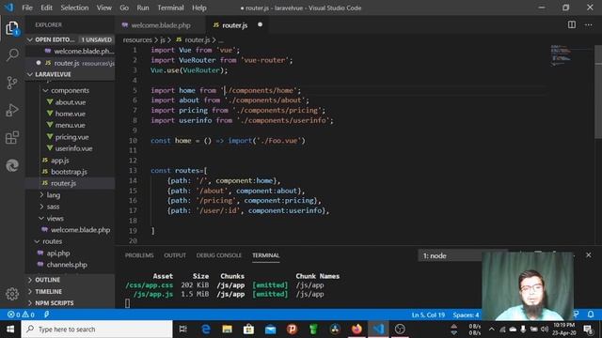Click the Windows Start button

coord(10,330)
